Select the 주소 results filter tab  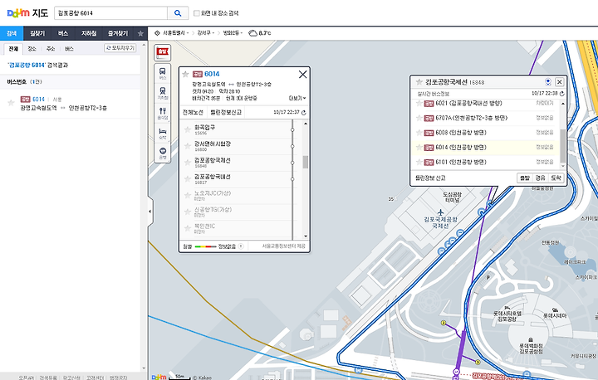point(51,49)
